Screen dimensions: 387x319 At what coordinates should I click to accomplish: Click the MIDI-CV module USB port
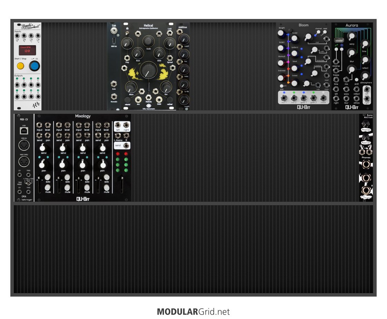[x=24, y=130]
